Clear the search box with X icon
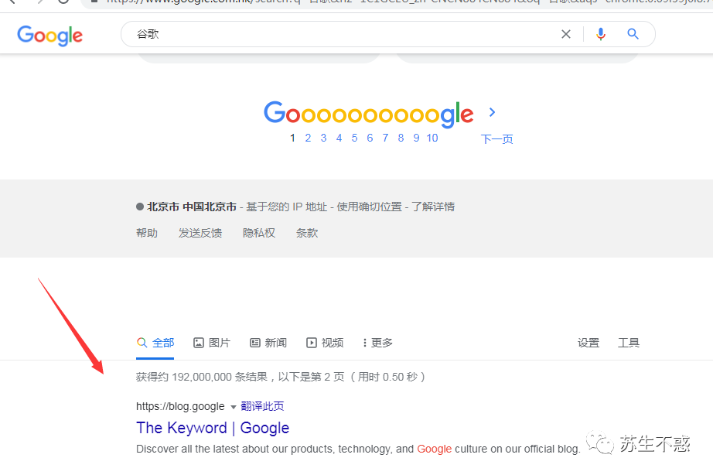 point(565,34)
